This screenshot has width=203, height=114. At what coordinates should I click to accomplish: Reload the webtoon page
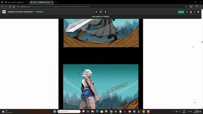point(10,7)
